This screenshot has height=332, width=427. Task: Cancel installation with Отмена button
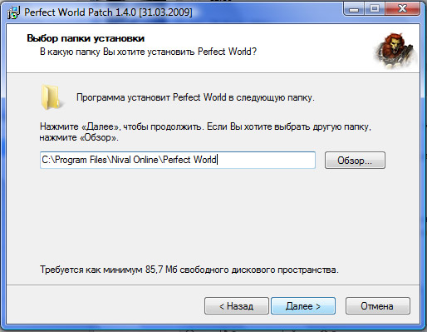[378, 306]
